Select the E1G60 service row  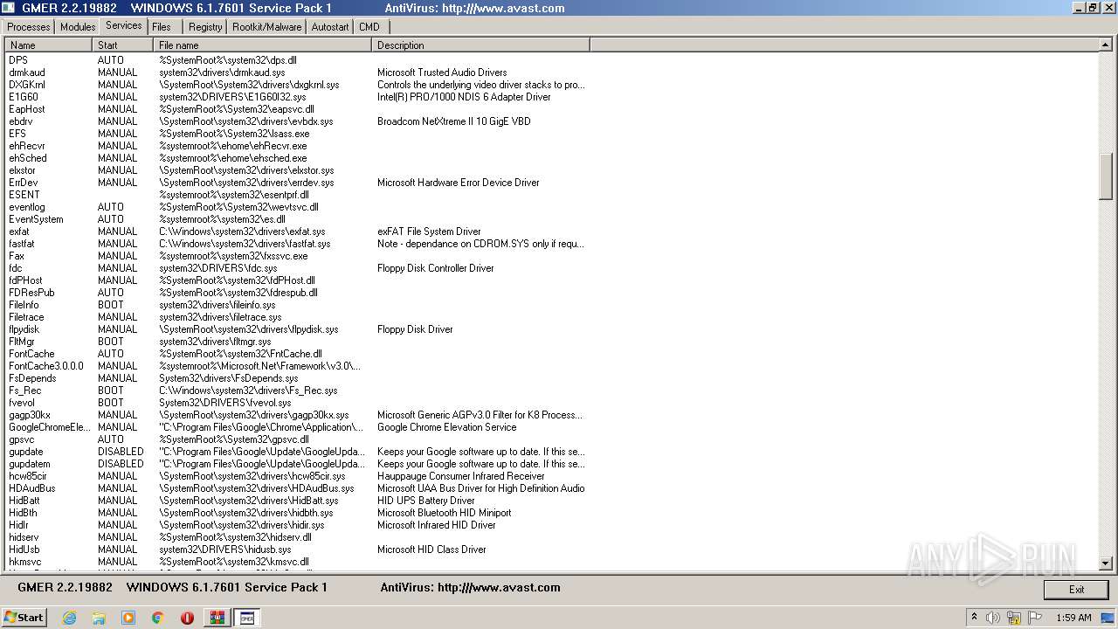pos(297,97)
